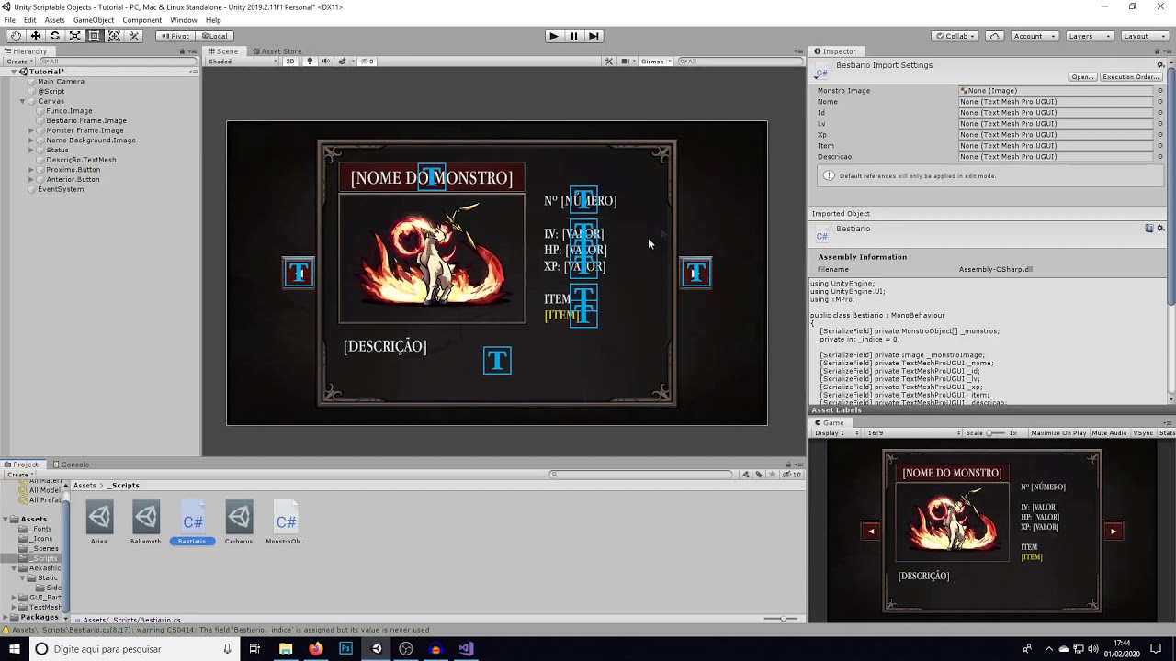
Task: Select the Transform tool
Action: coord(114,36)
